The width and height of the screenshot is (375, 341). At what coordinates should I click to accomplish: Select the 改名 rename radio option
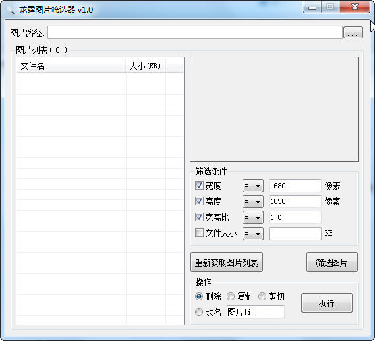coord(199,312)
